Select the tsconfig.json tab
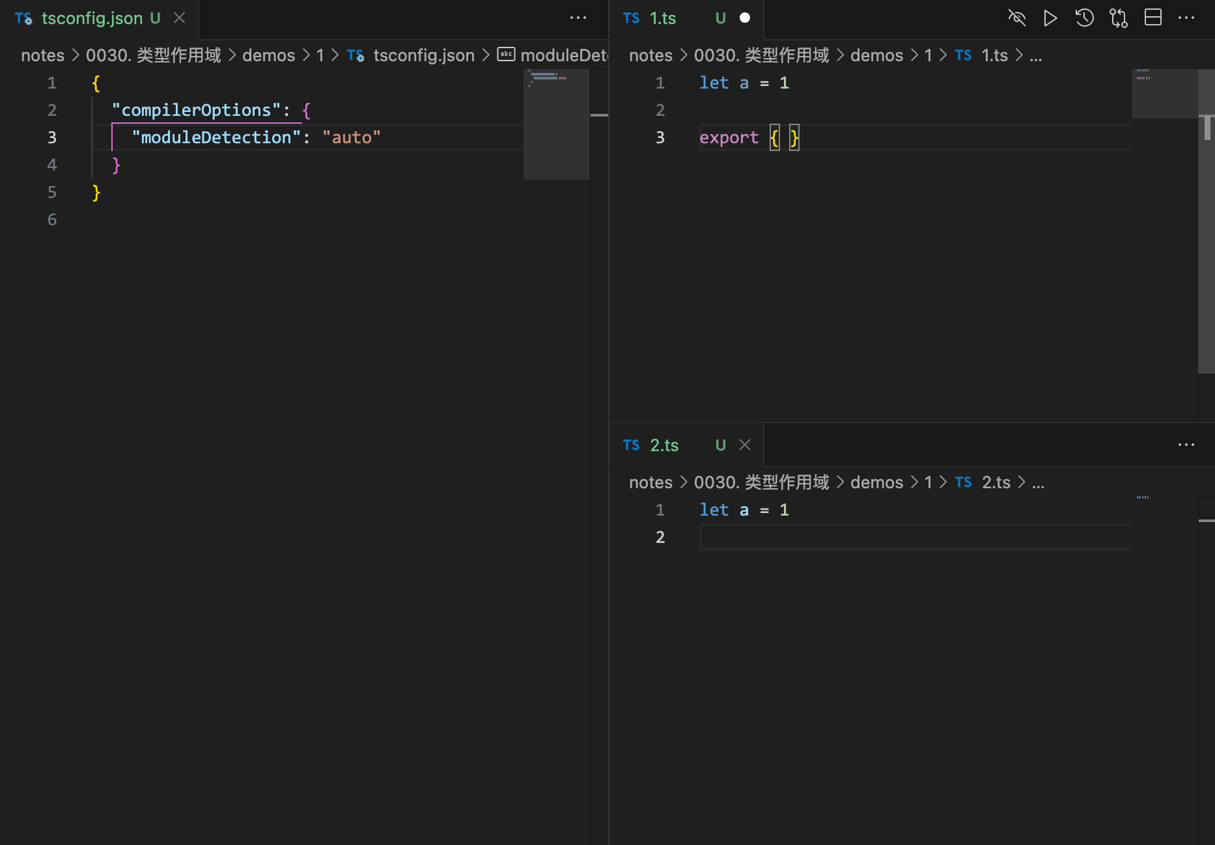1215x845 pixels. click(91, 18)
